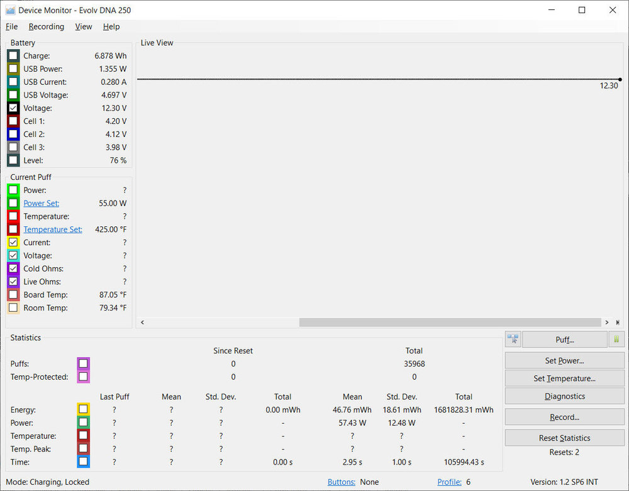
Task: Minimize the Device Monitor window
Action: [x=552, y=11]
